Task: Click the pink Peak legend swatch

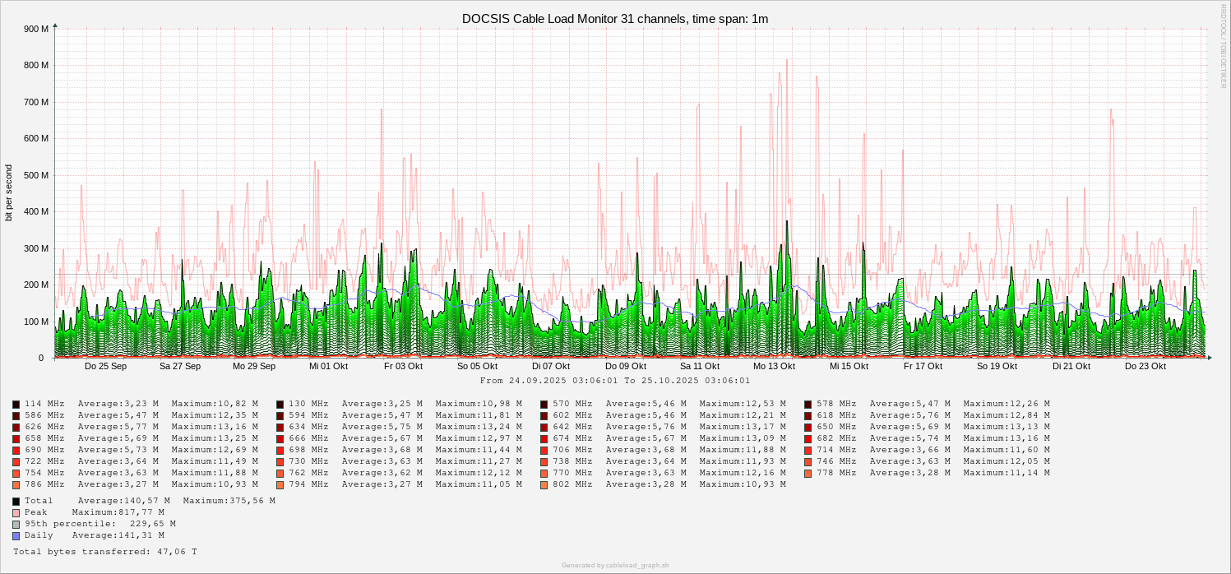Action: tap(16, 512)
